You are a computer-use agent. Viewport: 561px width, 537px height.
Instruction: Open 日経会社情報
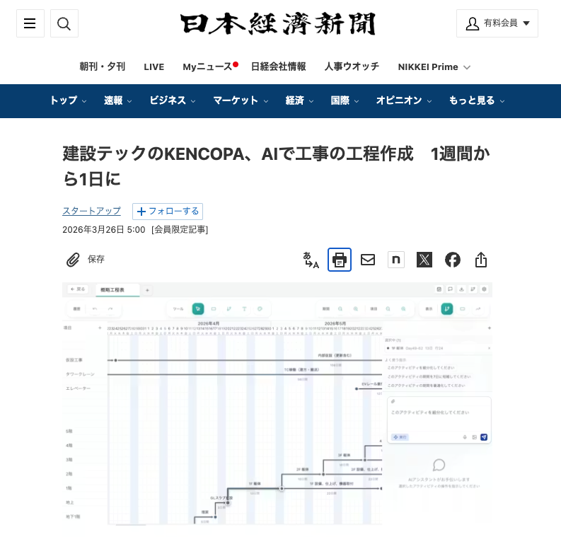tap(278, 67)
